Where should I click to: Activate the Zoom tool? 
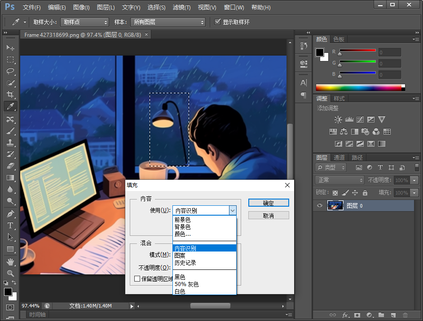(10, 273)
